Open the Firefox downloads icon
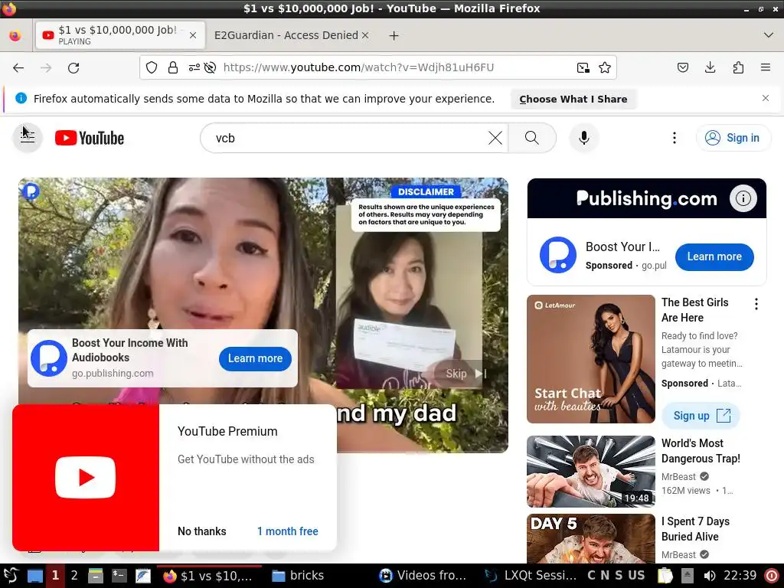 click(710, 67)
